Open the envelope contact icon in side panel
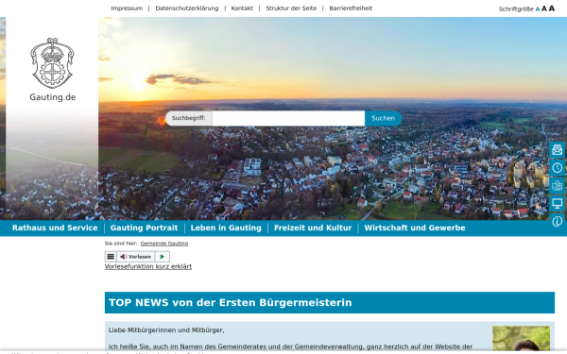This screenshot has width=567, height=354. point(558,149)
